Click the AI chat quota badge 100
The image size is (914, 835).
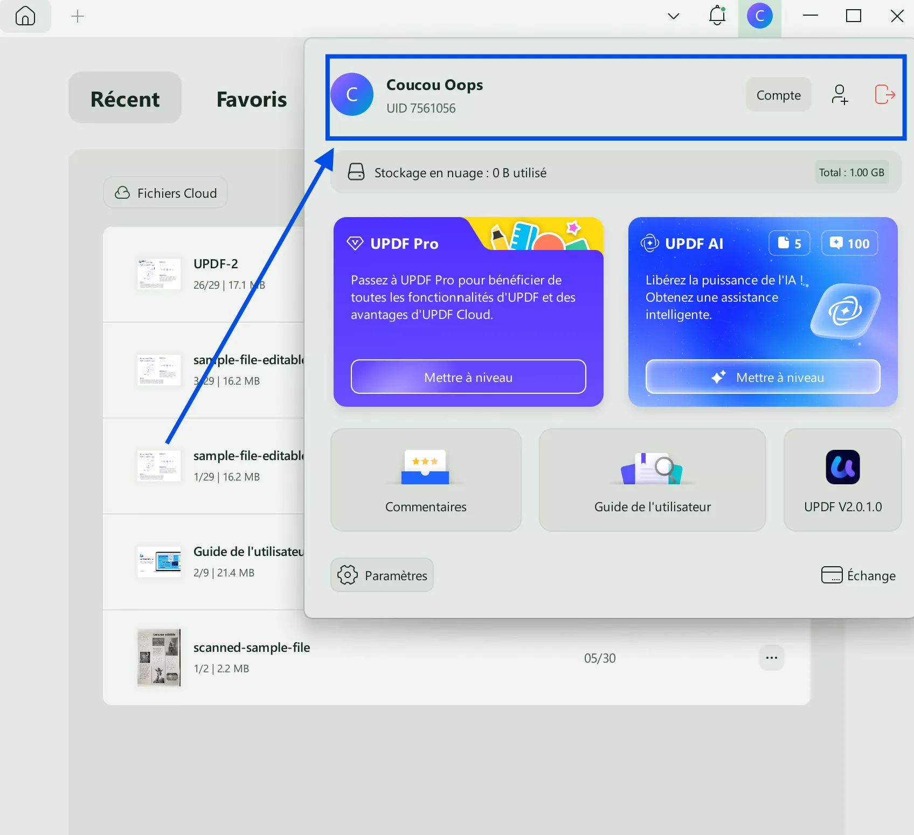point(850,243)
